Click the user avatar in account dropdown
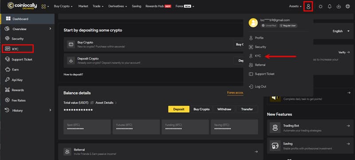355x160 pixels. (x=253, y=23)
